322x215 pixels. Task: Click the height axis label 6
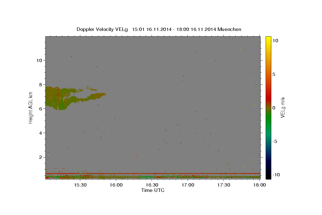(41, 109)
